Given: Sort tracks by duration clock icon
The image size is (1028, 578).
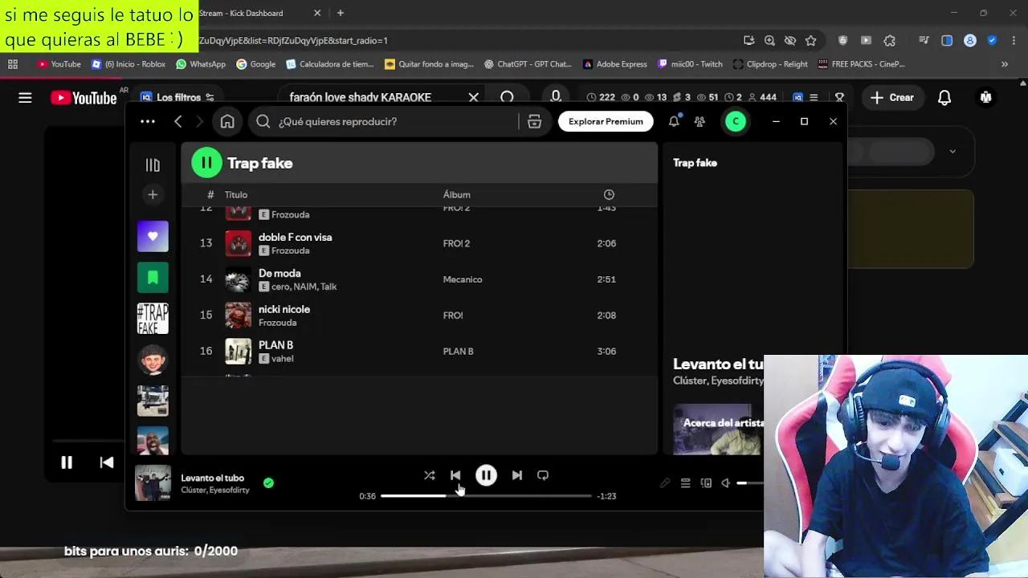Looking at the screenshot, I should [609, 194].
